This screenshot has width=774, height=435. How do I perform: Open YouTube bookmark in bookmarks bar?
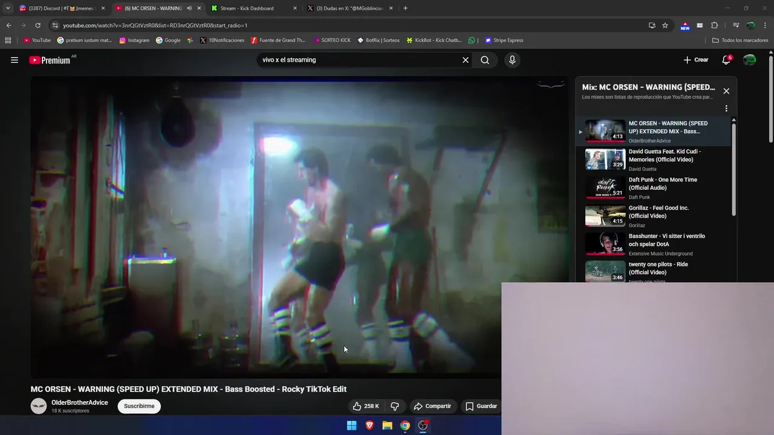[x=37, y=40]
